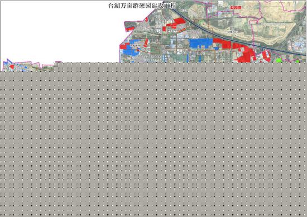The height and width of the screenshot is (217, 307).
Task: Select the large red parcel cluster below the highway
Action: click(x=244, y=53)
